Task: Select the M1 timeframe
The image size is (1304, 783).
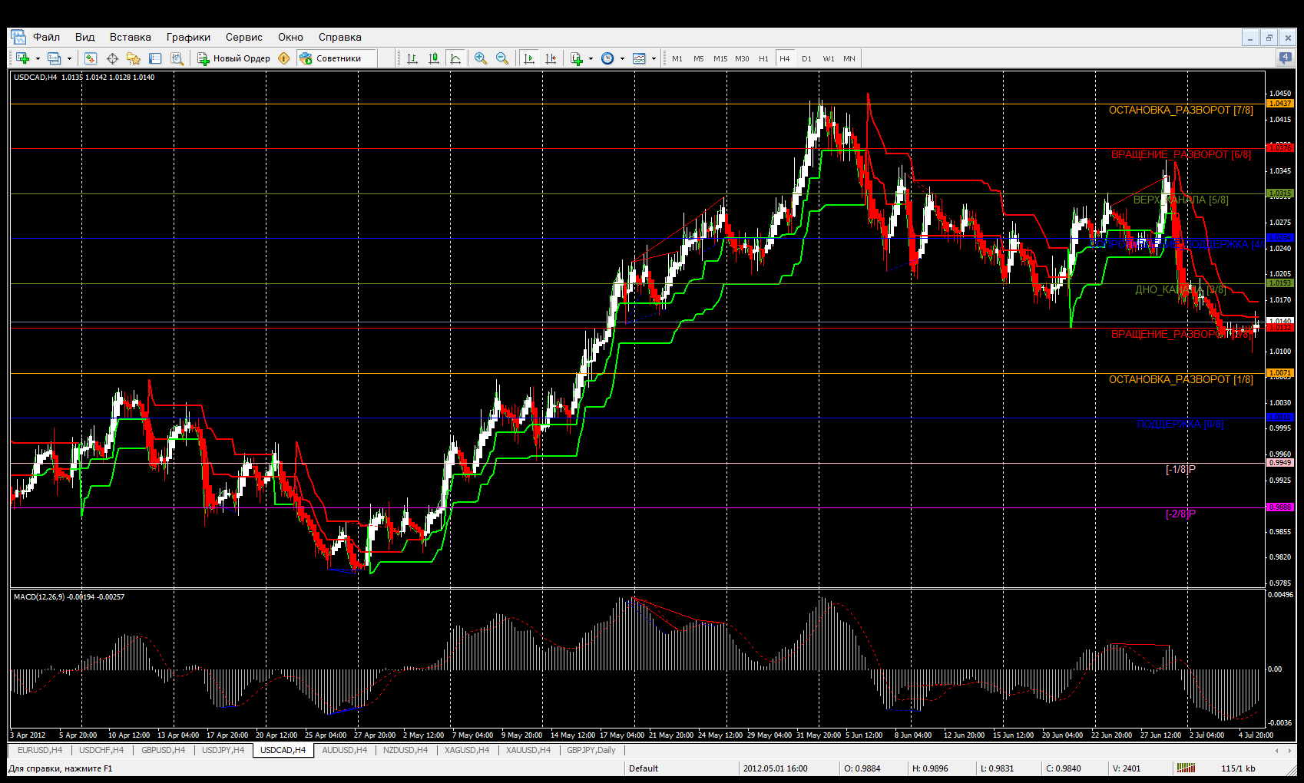Action: coord(677,58)
